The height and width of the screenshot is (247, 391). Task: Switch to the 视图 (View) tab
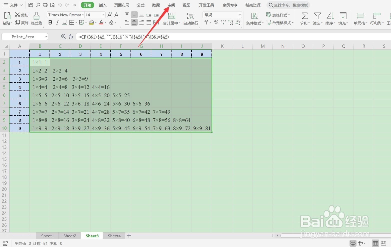tap(186, 5)
